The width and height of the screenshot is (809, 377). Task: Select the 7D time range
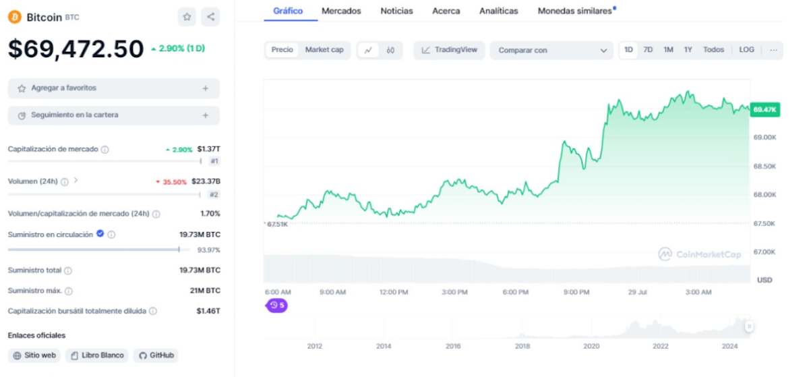(648, 50)
